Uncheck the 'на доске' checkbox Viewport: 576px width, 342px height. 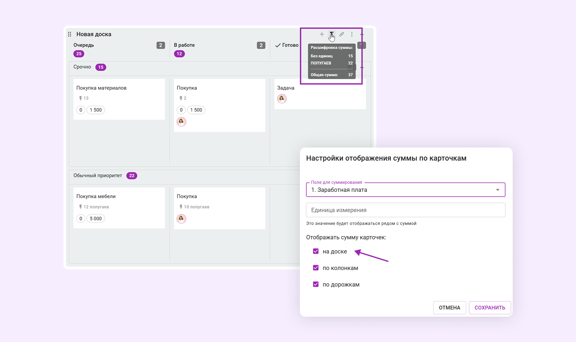[316, 251]
